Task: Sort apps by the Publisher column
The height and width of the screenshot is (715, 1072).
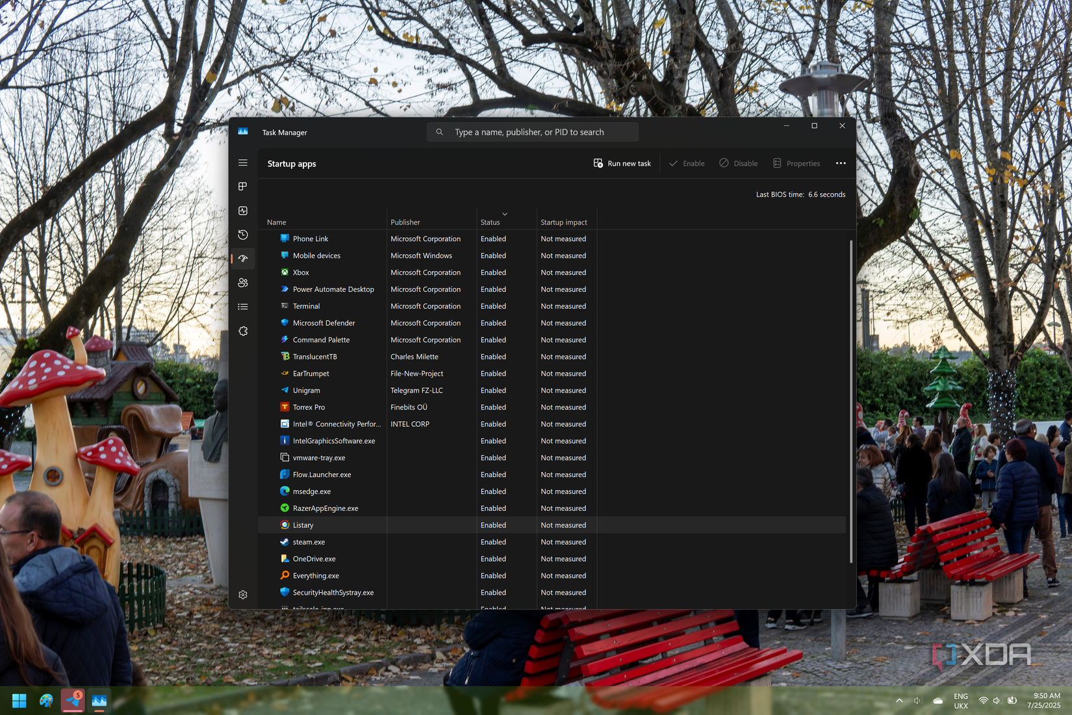Action: tap(405, 222)
